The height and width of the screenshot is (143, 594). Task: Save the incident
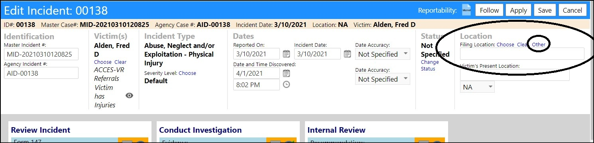click(545, 10)
